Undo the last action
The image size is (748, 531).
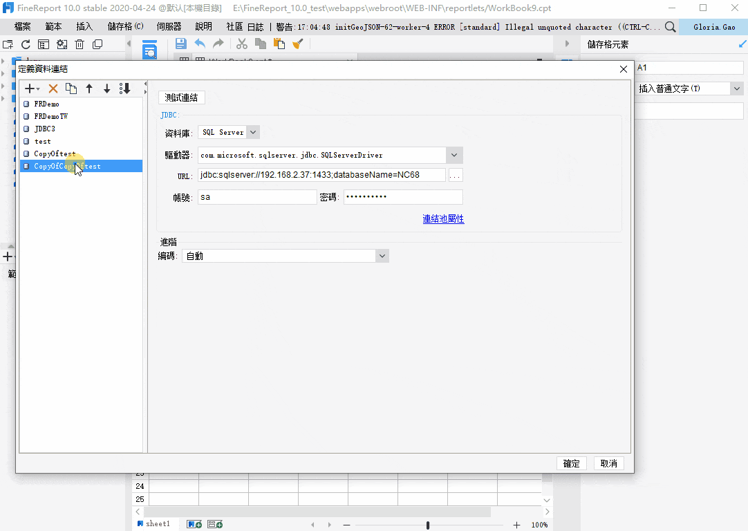[x=199, y=44]
